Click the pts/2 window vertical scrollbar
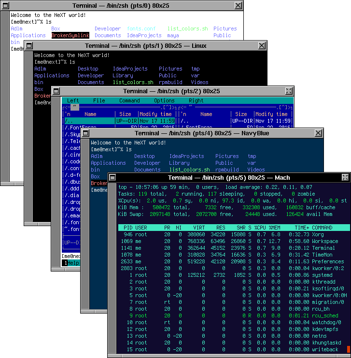Image resolution: width=351 pixels, height=358 pixels. tap(56, 182)
